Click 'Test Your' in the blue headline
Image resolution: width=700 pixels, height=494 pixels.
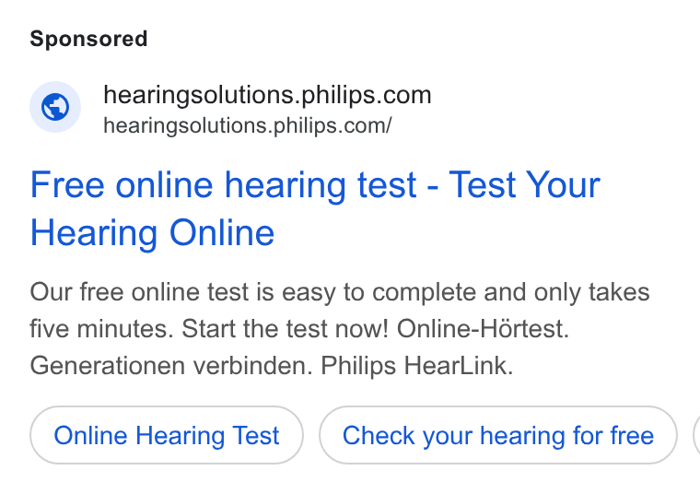click(525, 184)
